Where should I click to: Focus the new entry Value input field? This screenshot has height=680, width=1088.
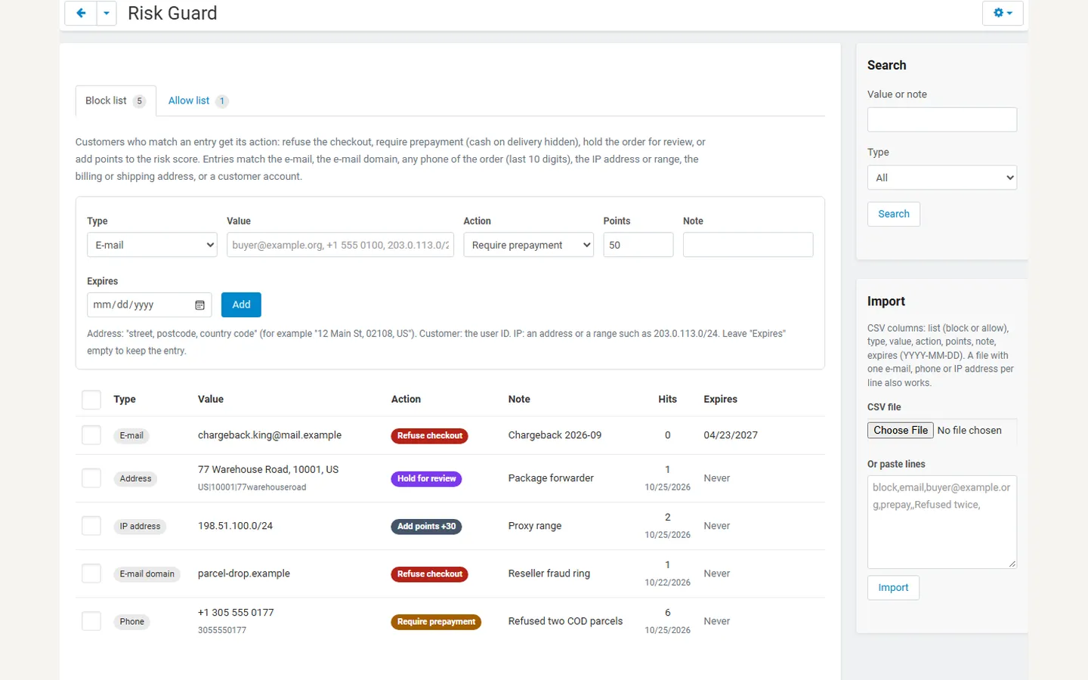pyautogui.click(x=340, y=245)
